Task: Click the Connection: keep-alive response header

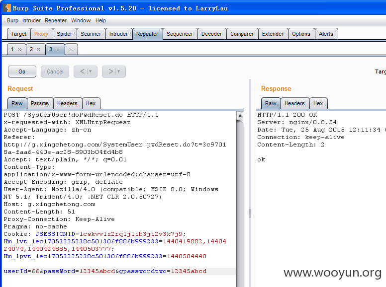Action: point(301,137)
